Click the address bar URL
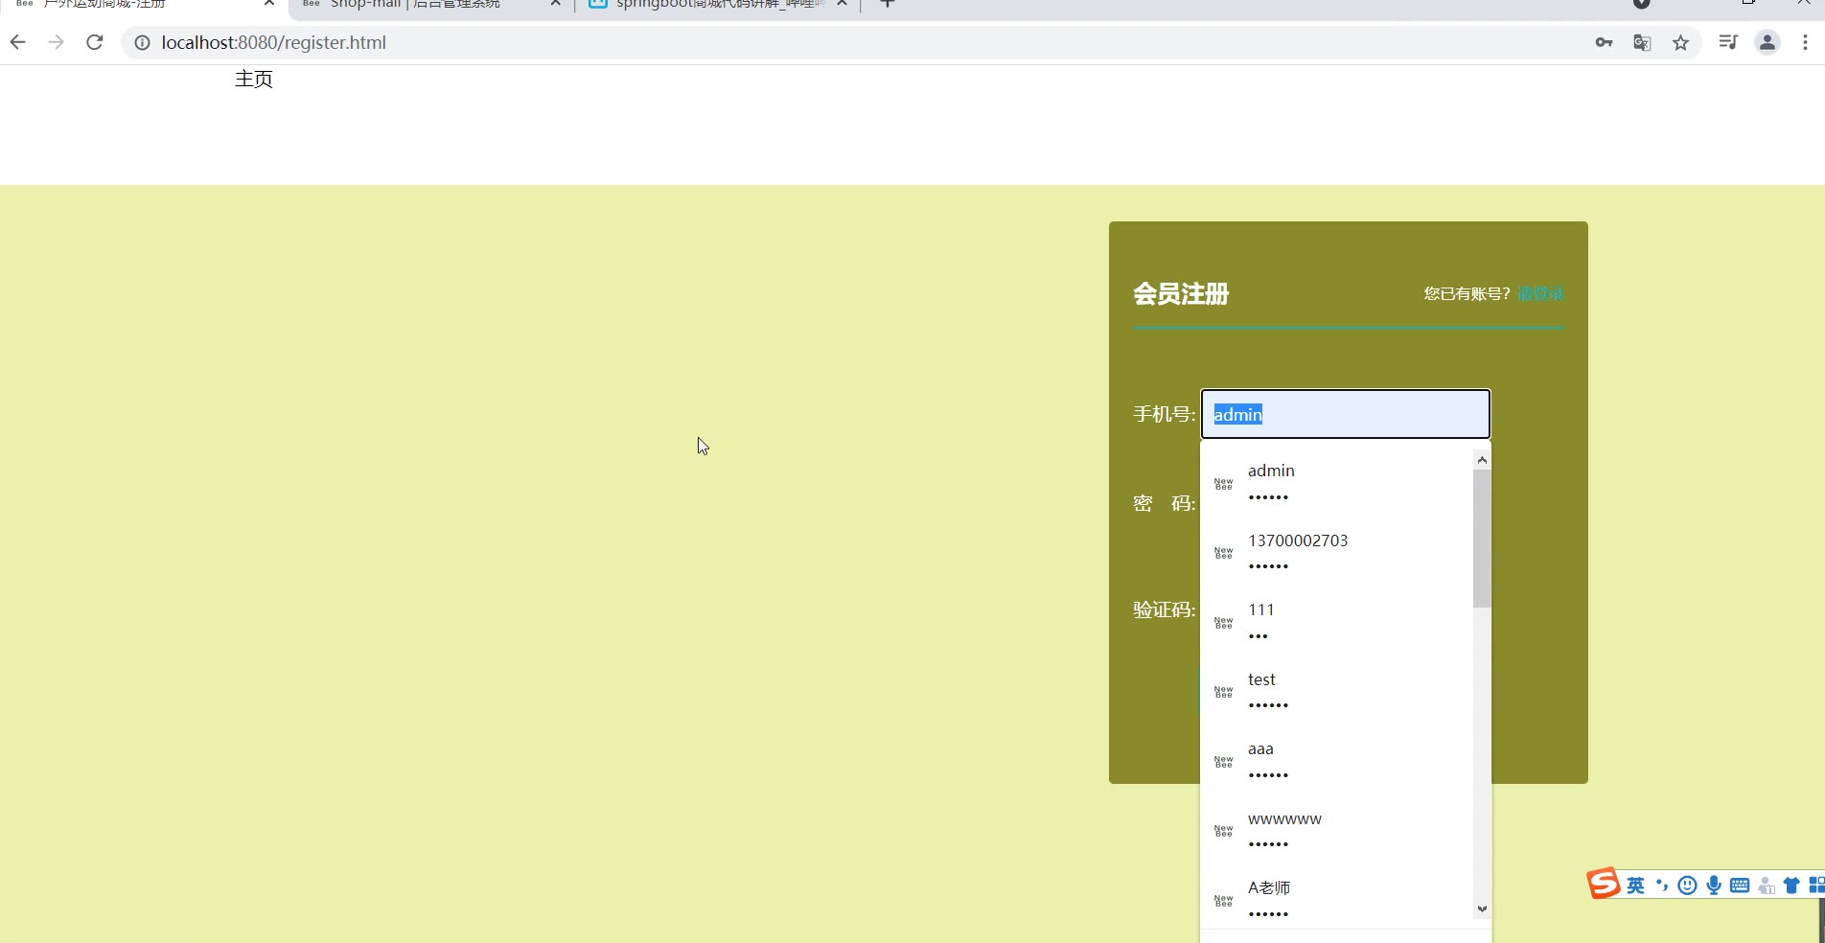 (273, 42)
